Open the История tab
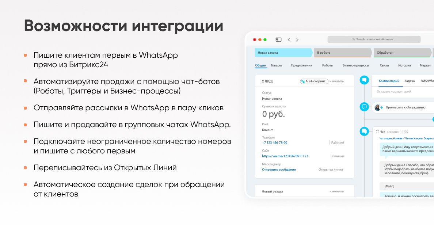 pyautogui.click(x=404, y=65)
